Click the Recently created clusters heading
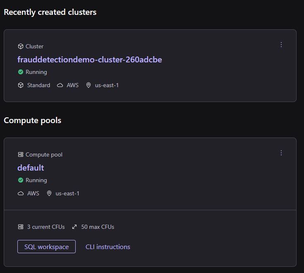This screenshot has height=273, width=304. [x=50, y=12]
